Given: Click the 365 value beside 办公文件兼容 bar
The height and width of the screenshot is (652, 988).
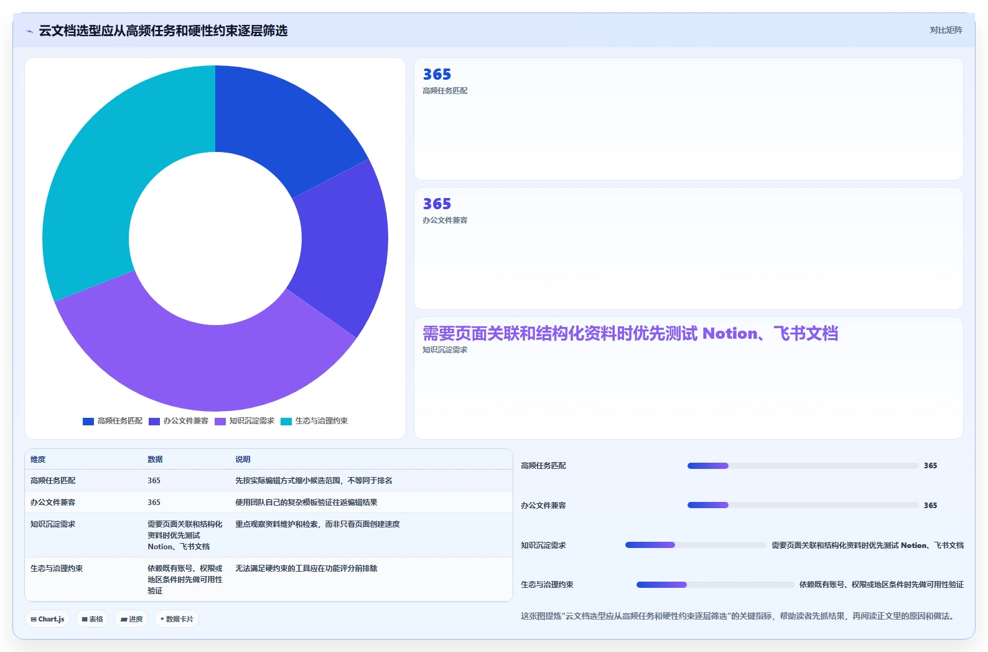Looking at the screenshot, I should [930, 506].
